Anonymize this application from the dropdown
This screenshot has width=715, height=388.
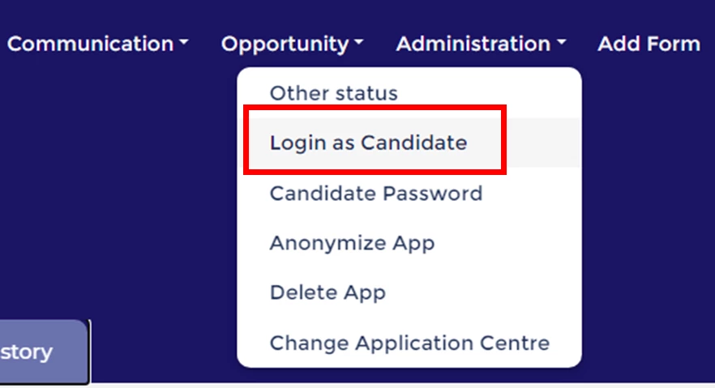[352, 243]
